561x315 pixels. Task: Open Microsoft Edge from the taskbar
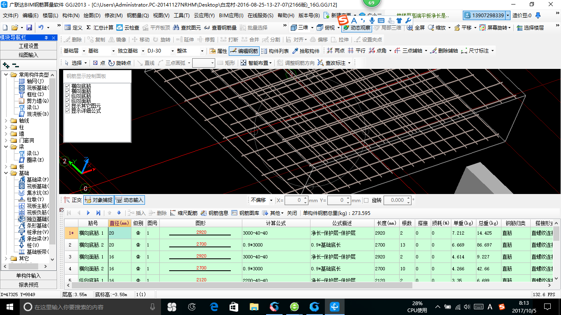(x=214, y=306)
